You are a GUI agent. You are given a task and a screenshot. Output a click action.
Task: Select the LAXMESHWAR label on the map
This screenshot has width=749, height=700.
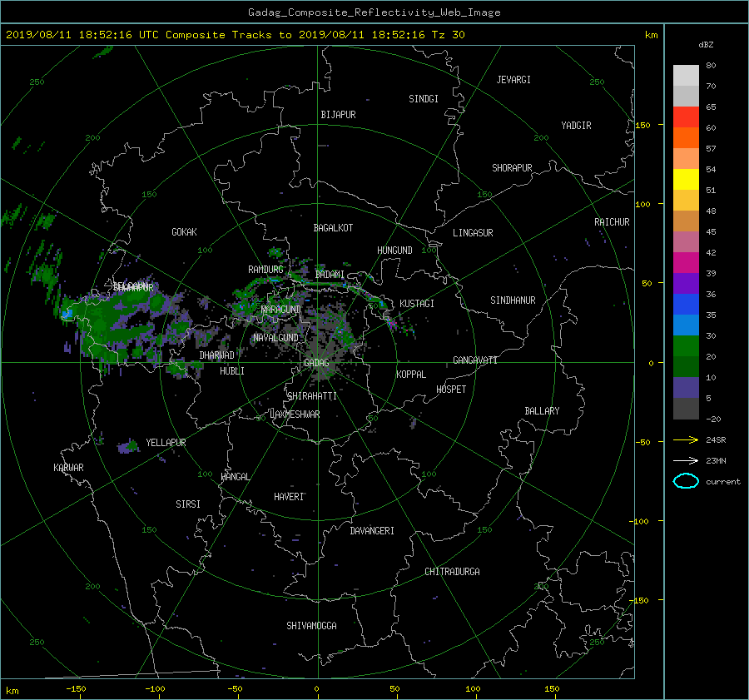295,415
